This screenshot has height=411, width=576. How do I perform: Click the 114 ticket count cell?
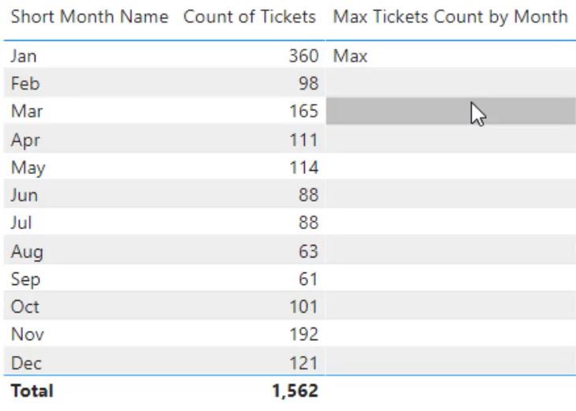click(303, 168)
